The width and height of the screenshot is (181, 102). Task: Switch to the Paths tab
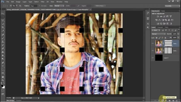(167, 27)
